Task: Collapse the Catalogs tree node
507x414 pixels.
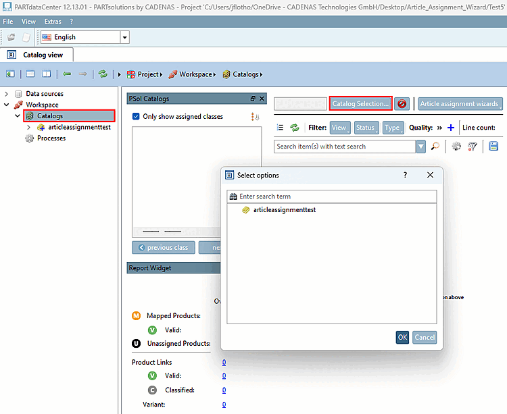Action: [x=18, y=115]
